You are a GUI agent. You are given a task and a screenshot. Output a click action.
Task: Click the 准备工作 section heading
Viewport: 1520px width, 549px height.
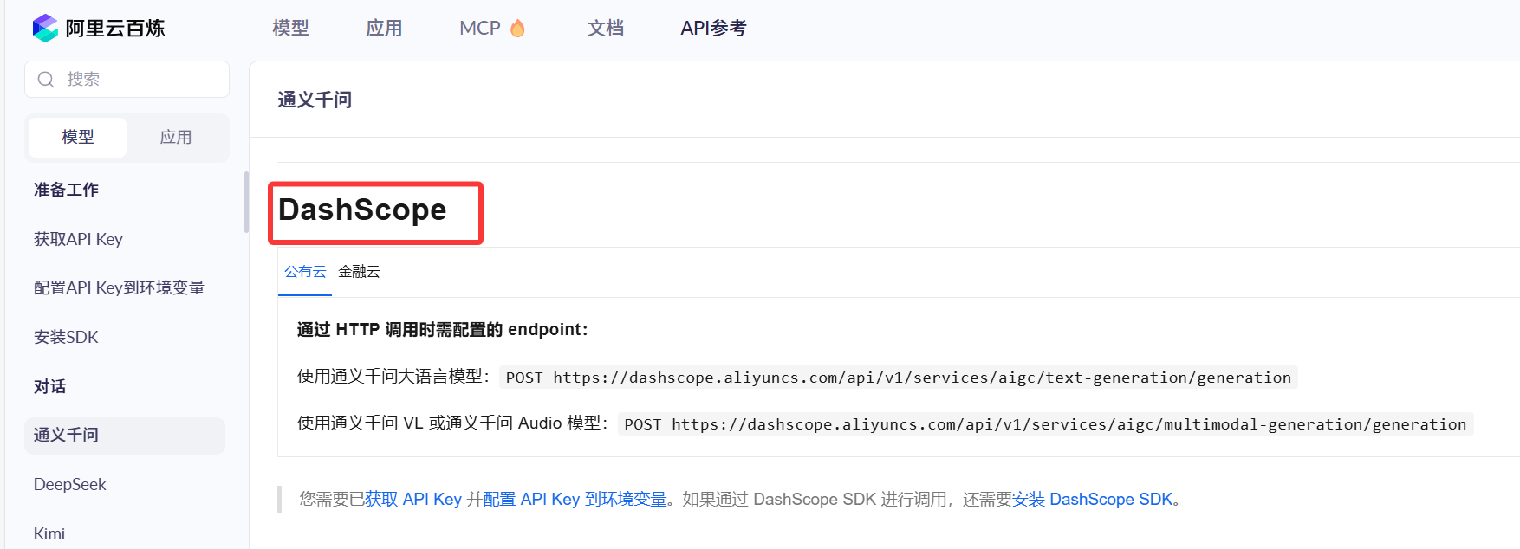point(66,190)
